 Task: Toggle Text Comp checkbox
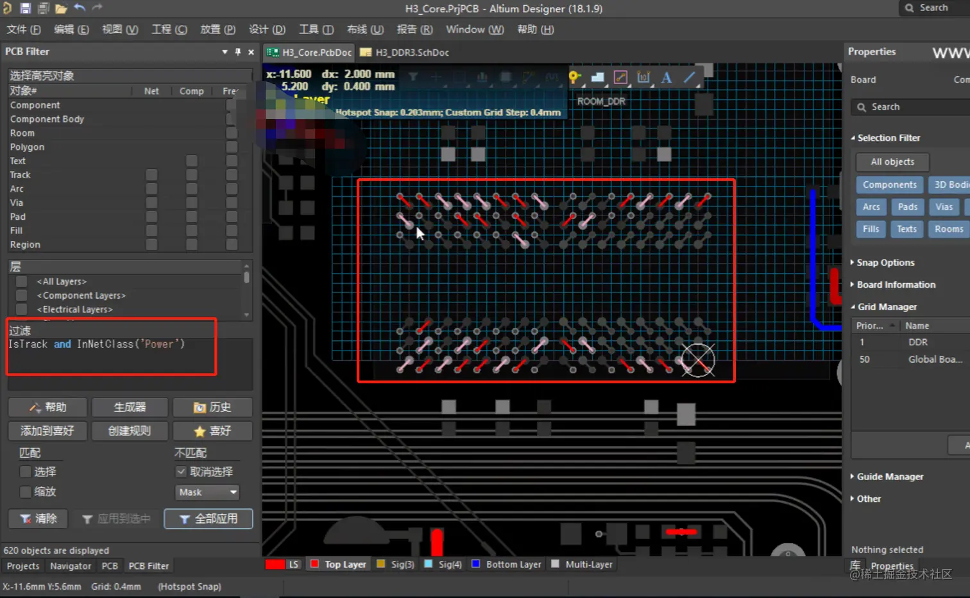tap(191, 161)
